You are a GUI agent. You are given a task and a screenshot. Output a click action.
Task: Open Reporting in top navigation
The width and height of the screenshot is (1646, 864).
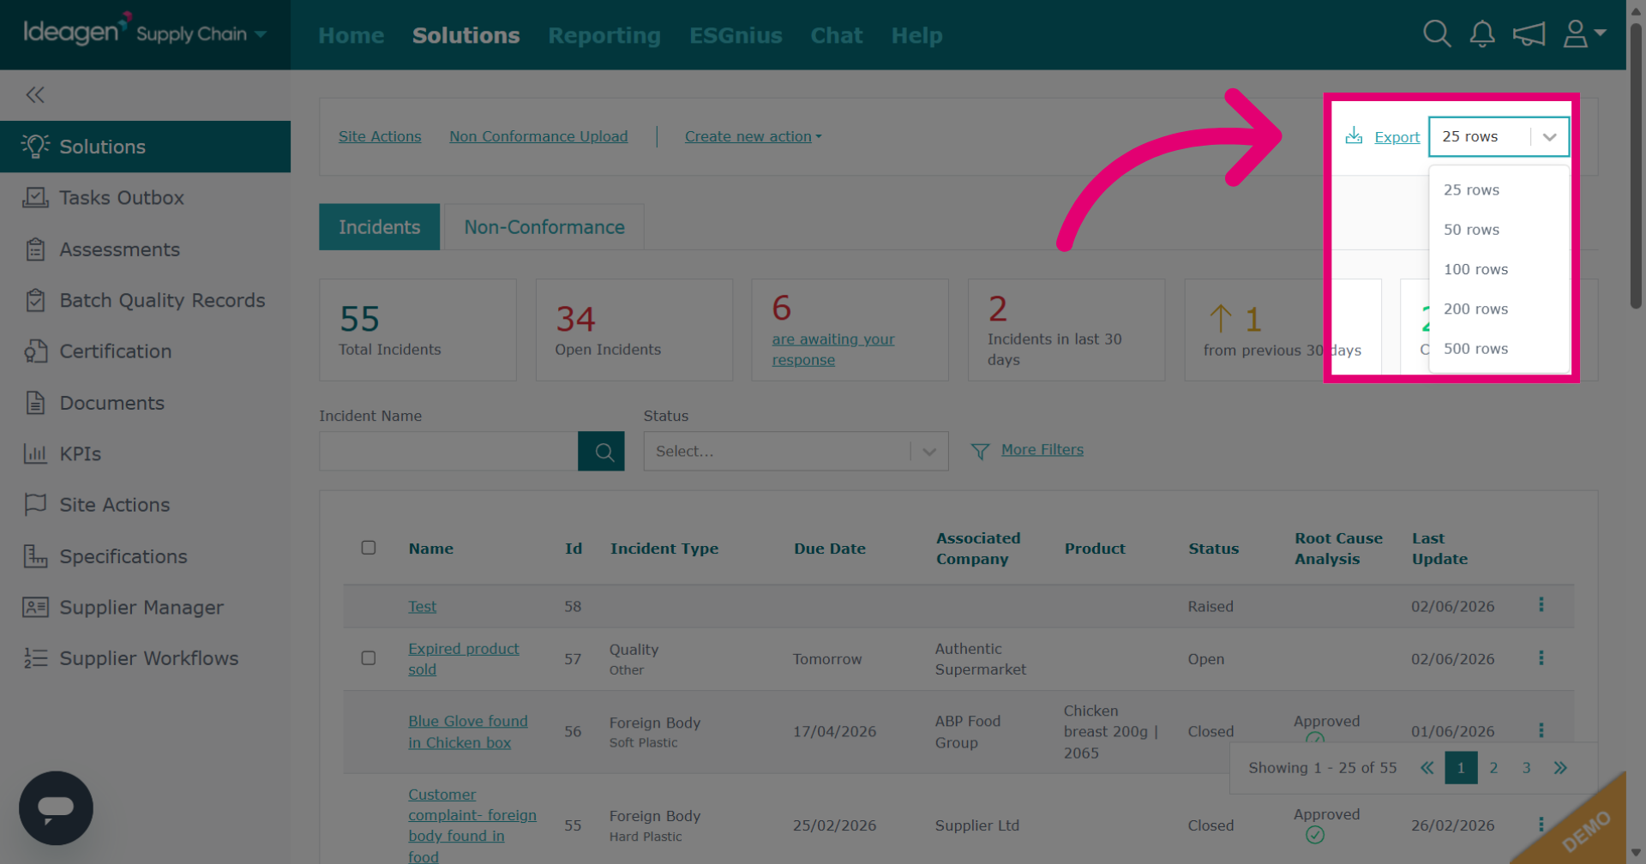[604, 35]
